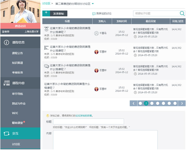Click the 发表新帖 button

coord(58,13)
